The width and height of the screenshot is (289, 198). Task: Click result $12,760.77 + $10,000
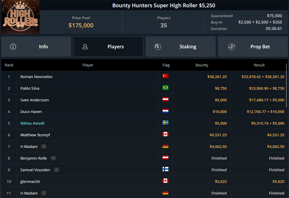point(266,112)
